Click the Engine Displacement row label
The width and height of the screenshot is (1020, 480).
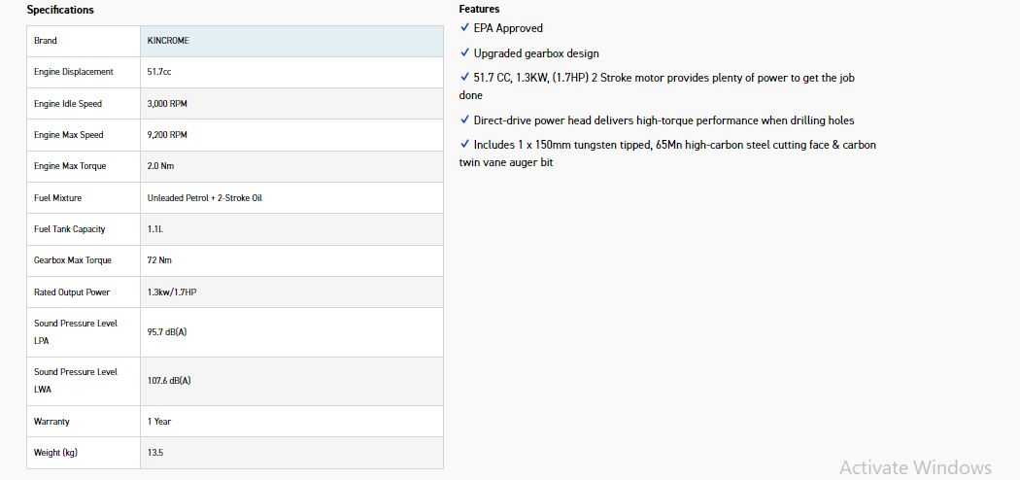(74, 72)
